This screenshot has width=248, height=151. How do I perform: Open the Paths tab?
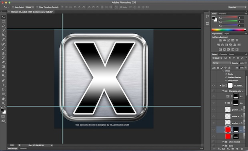coord(232,54)
